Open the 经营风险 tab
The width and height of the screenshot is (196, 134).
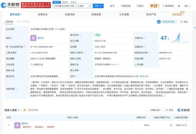tap(70, 14)
